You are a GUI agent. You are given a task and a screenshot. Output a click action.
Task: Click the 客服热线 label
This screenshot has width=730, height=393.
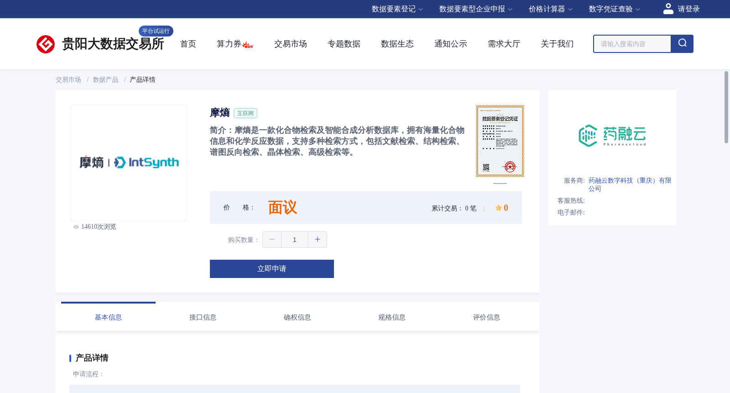tap(571, 201)
